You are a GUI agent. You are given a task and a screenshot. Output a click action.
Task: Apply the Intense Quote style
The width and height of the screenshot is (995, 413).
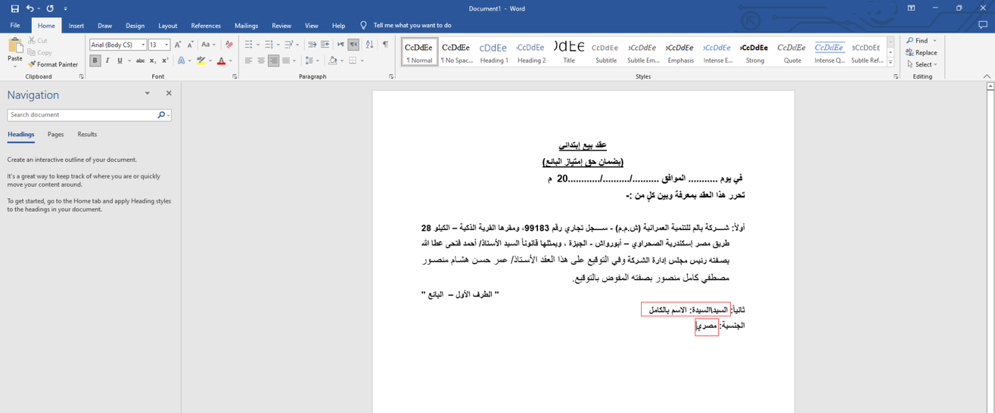pos(829,53)
